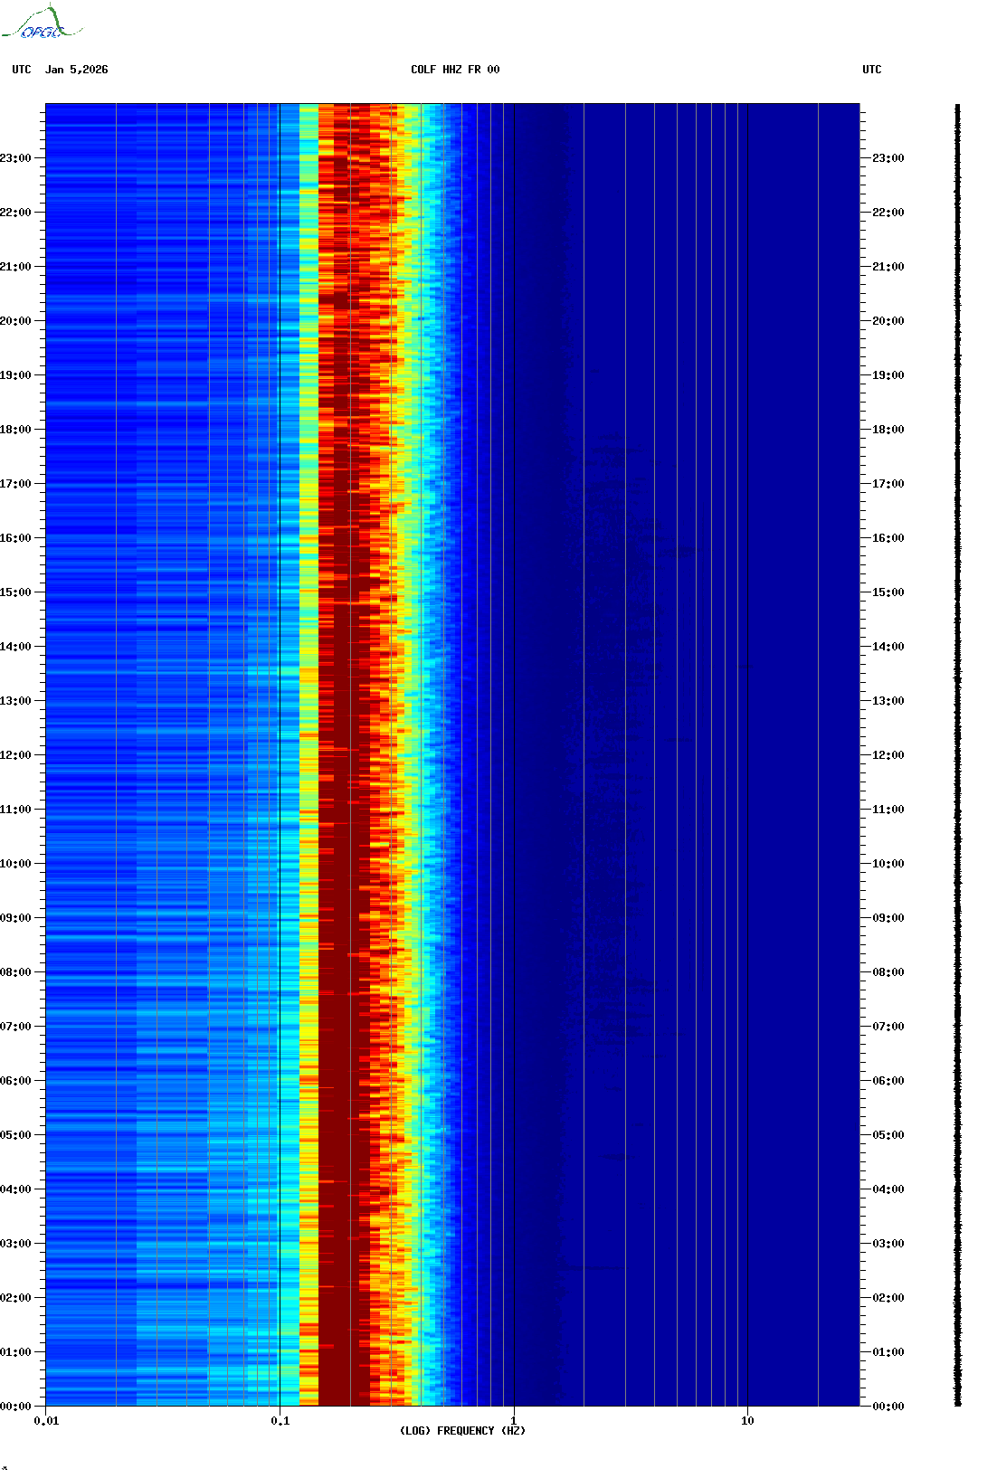Click the 0.1 frequency axis label

pyautogui.click(x=280, y=1421)
